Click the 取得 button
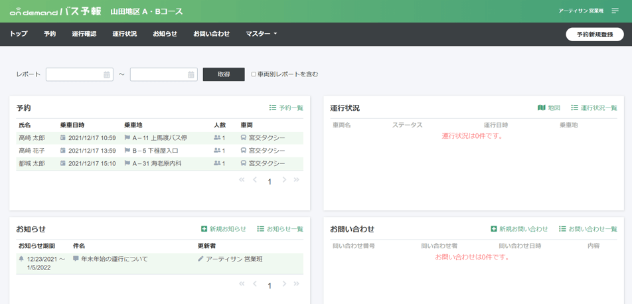Viewport: 632px width, 304px height. coord(224,74)
